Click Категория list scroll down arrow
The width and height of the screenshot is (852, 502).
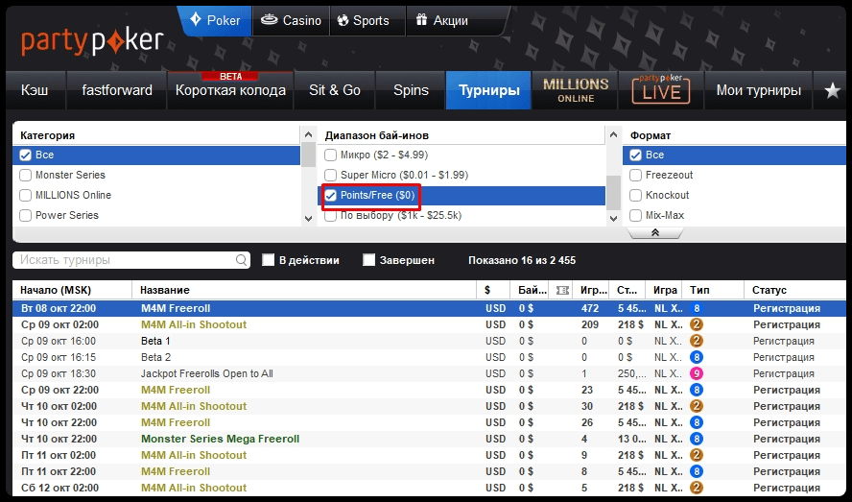[x=308, y=219]
